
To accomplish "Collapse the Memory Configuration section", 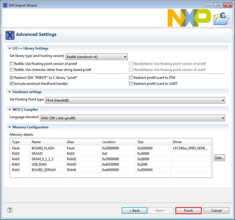I will (x=10, y=128).
